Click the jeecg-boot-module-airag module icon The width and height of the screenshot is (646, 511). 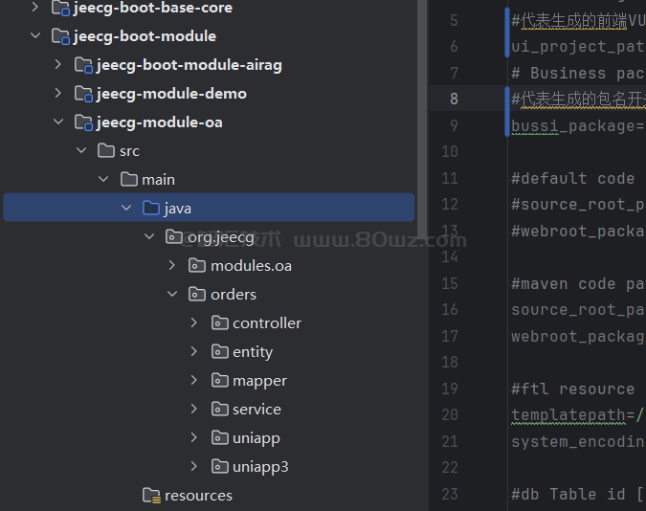(83, 65)
